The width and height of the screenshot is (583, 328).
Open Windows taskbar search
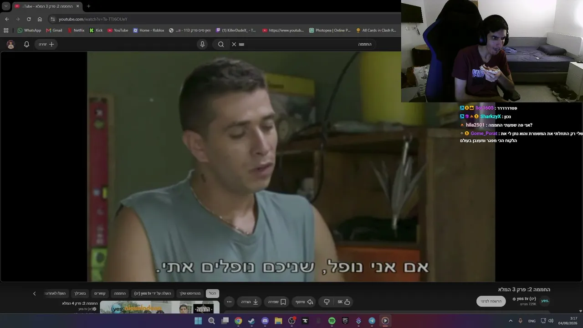pos(211,321)
